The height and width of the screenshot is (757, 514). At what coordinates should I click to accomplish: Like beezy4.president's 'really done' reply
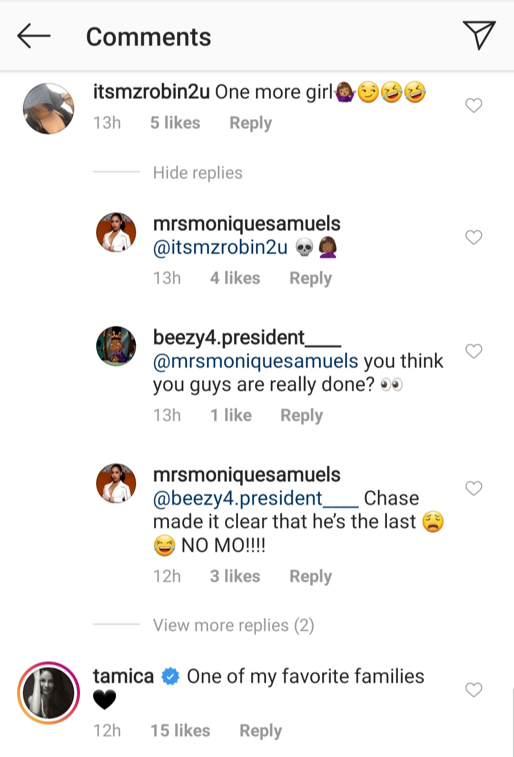[474, 352]
